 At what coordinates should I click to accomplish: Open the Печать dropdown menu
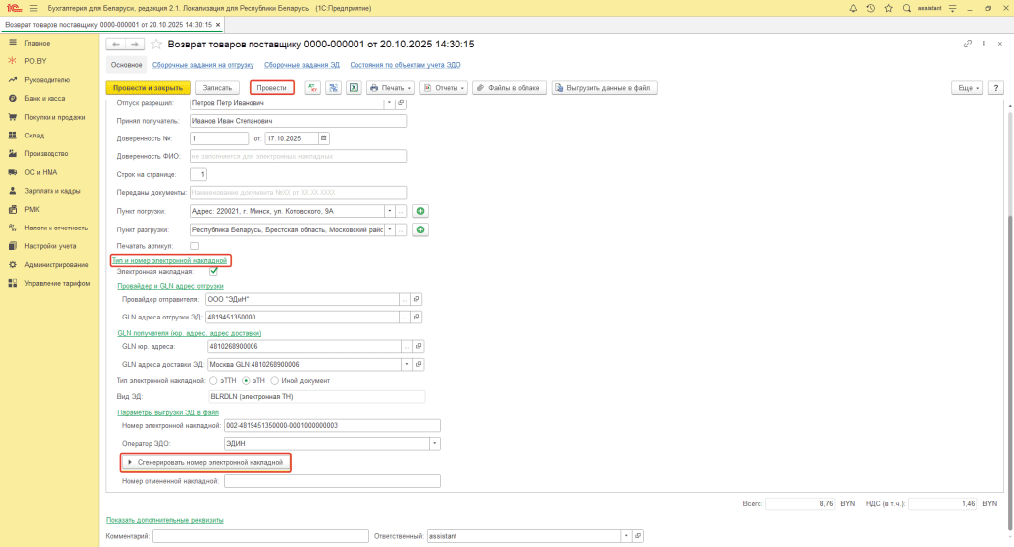pyautogui.click(x=390, y=88)
